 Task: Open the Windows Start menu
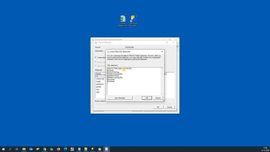coord(3,149)
